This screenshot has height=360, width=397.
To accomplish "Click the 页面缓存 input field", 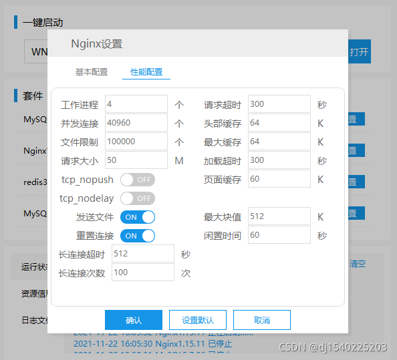I will click(279, 179).
